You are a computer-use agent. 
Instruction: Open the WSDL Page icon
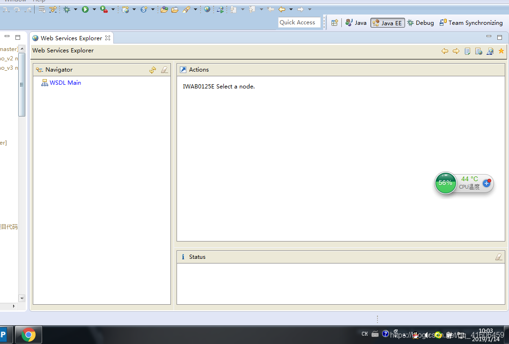[x=490, y=51]
